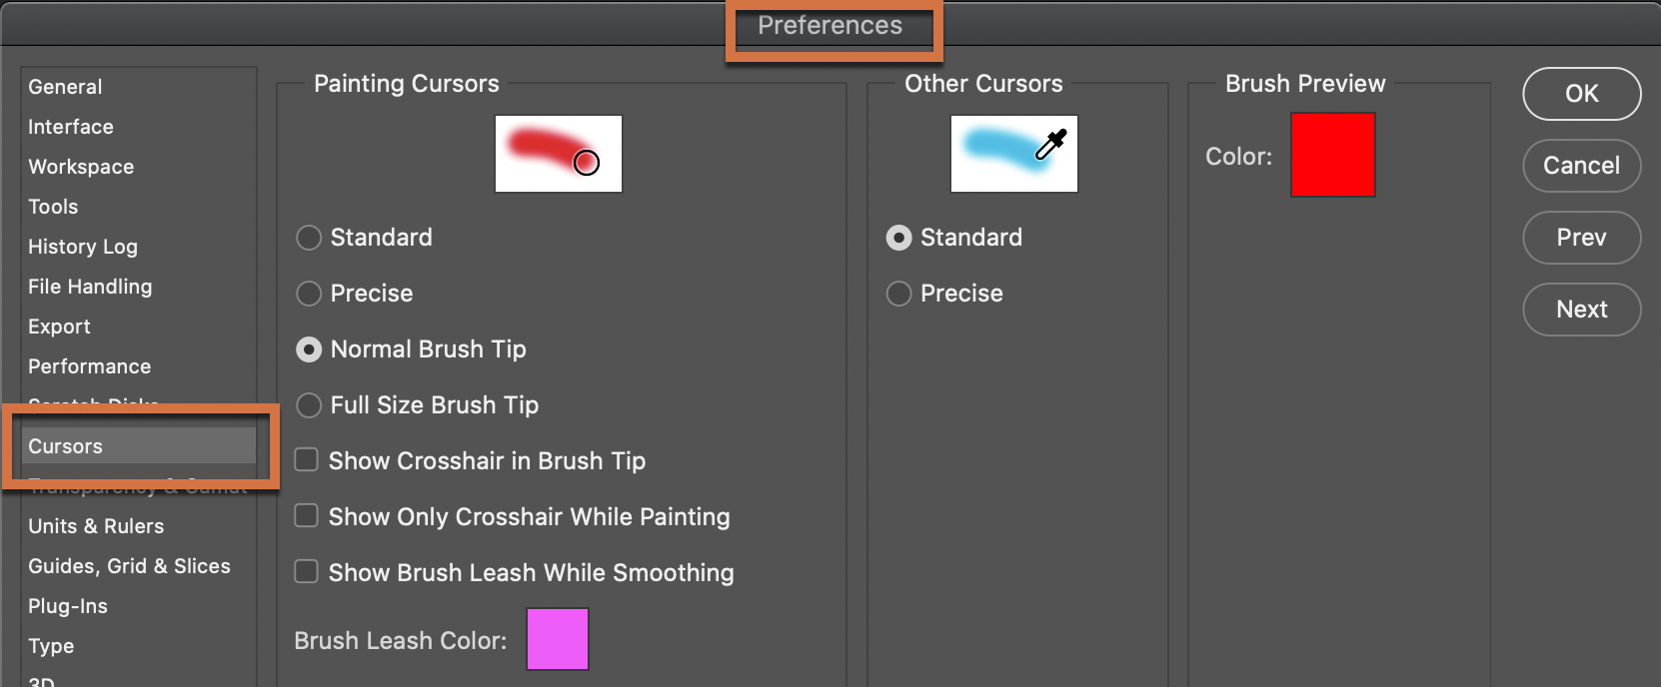Enable Show Brush Leash While Smoothing
This screenshot has height=687, width=1661.
tap(305, 572)
